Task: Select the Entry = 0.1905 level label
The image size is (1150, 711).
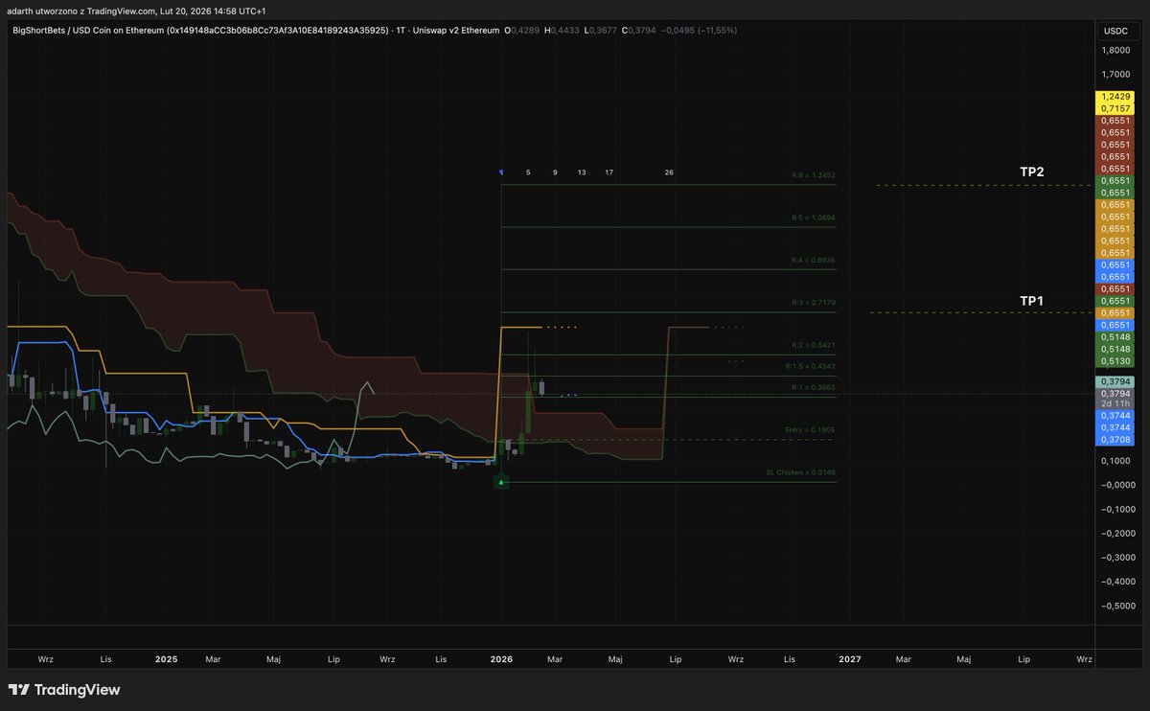Action: pyautogui.click(x=811, y=430)
